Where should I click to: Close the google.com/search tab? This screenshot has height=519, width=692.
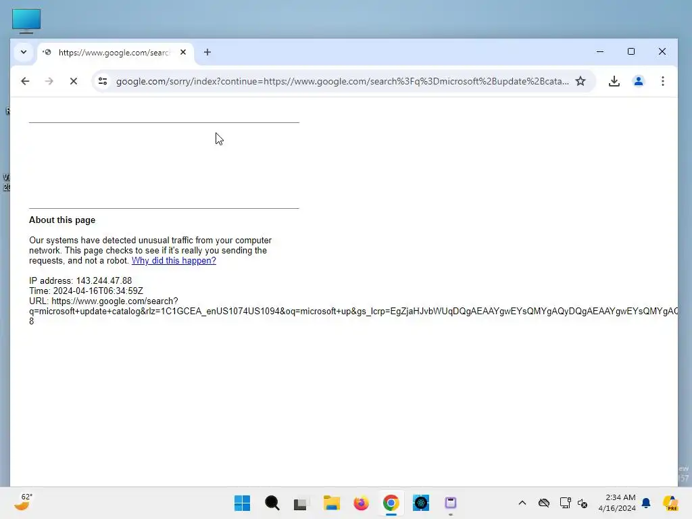click(183, 52)
